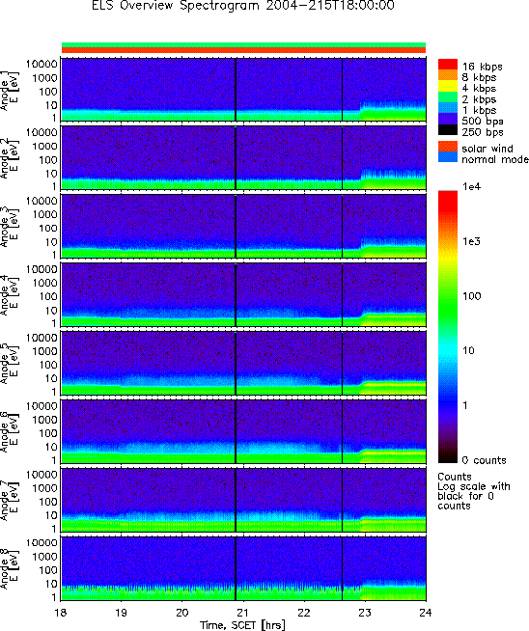Click the '8 kbps' legend label
The image size is (529, 631).
click(479, 77)
